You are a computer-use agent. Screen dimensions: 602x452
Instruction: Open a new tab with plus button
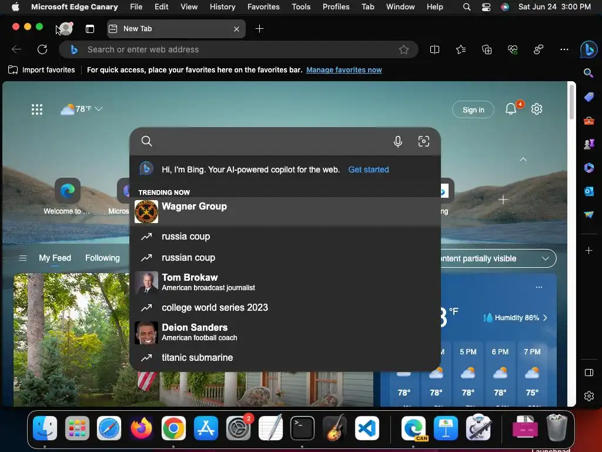(259, 29)
